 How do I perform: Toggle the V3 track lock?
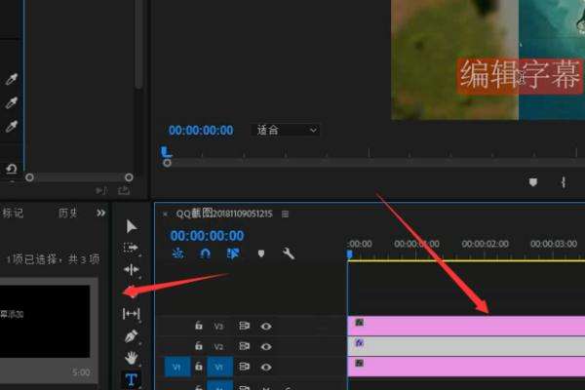199,326
